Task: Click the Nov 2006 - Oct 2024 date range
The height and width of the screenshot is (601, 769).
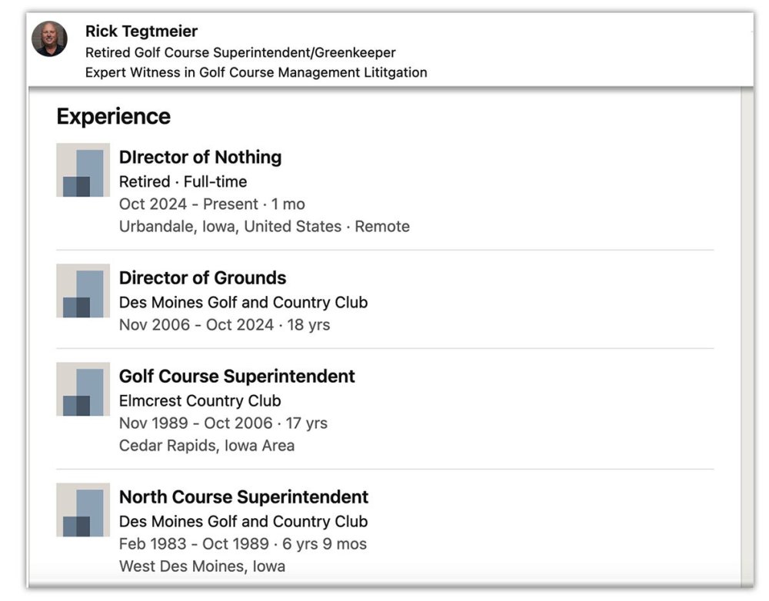Action: pyautogui.click(x=196, y=324)
